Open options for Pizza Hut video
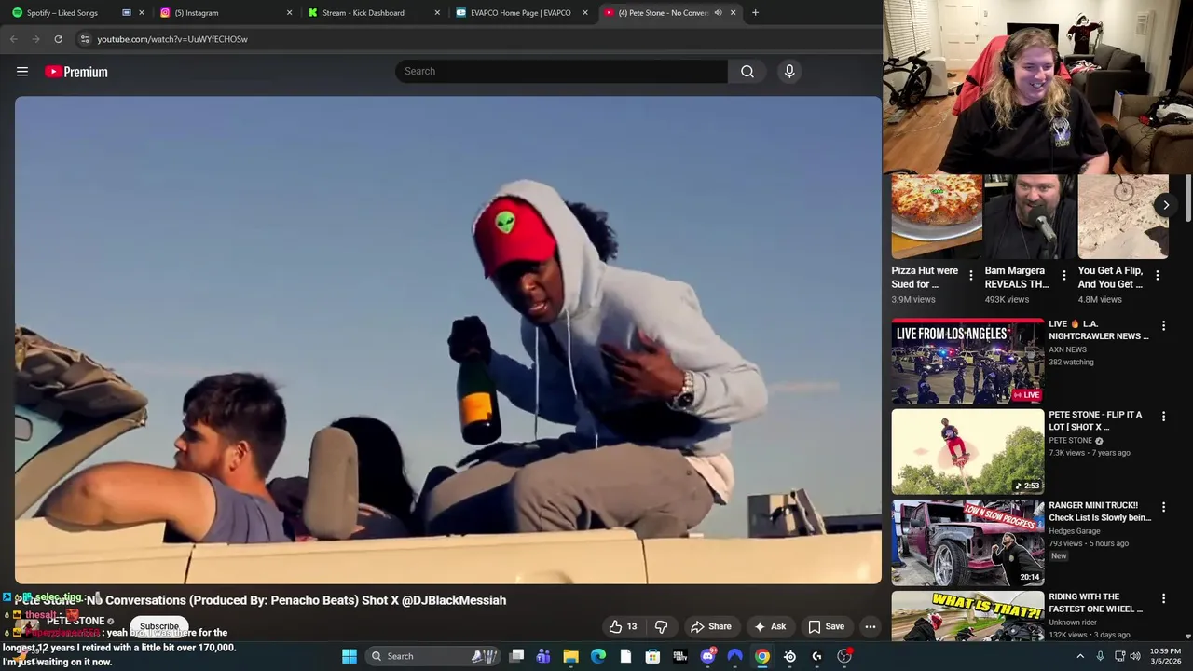Viewport: 1193px width, 671px height. [970, 276]
